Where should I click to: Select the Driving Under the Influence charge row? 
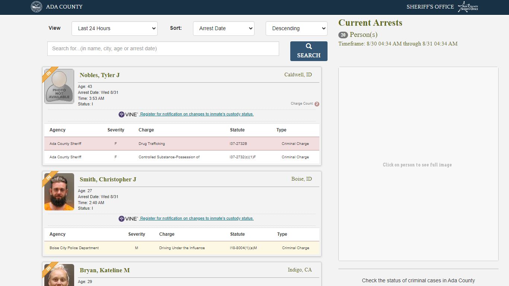(182, 248)
